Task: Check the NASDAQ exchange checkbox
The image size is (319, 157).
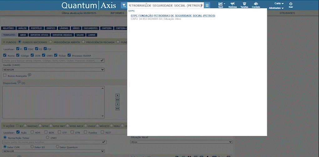Action: 25,126
